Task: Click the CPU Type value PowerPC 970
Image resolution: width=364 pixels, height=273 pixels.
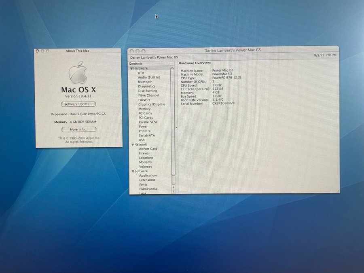Action: pos(226,78)
